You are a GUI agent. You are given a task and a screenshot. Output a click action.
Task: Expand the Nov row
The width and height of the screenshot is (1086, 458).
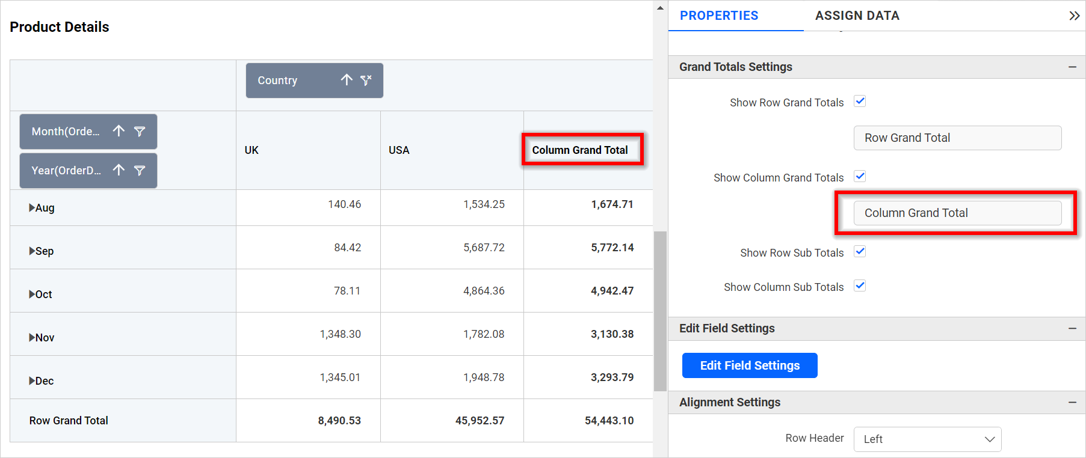tap(32, 338)
